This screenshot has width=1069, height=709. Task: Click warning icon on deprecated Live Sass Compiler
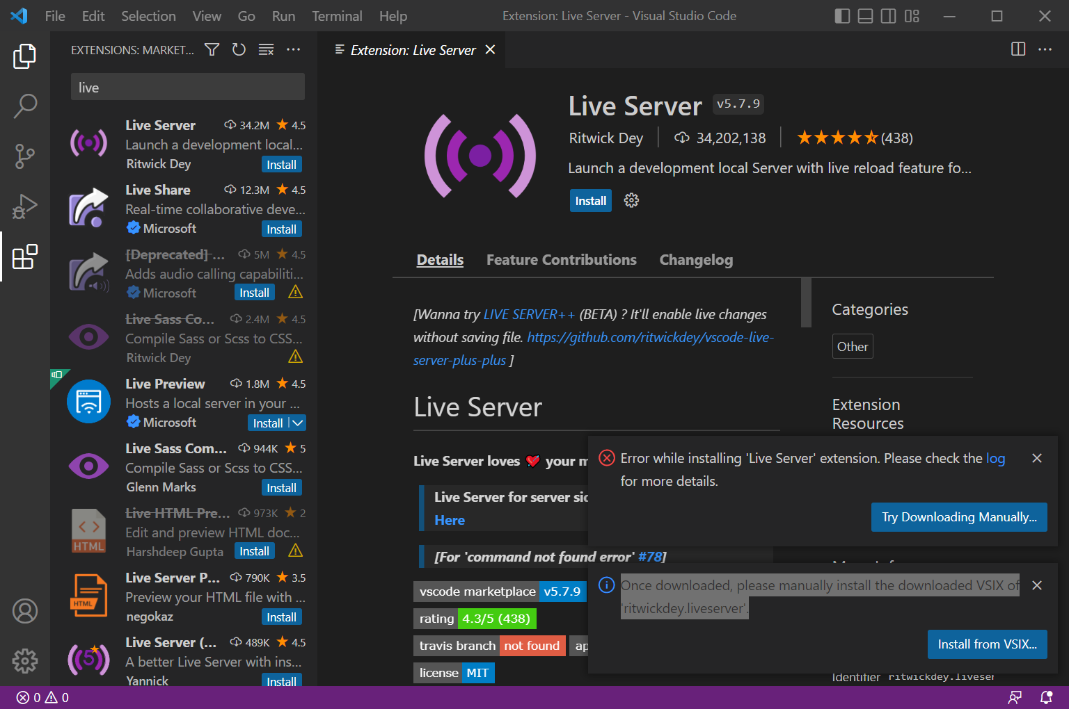coord(296,357)
